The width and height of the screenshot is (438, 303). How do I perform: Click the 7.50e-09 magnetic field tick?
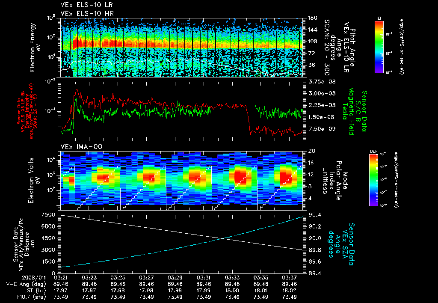click(x=322, y=129)
